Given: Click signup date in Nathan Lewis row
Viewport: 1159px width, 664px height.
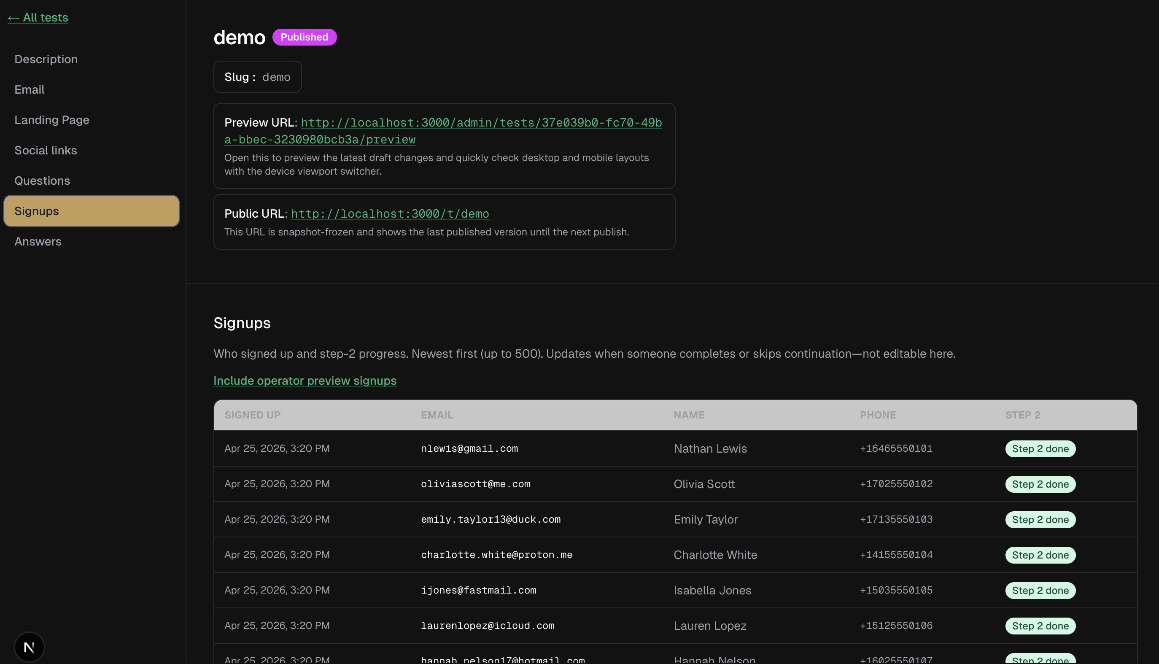Looking at the screenshot, I should point(277,448).
